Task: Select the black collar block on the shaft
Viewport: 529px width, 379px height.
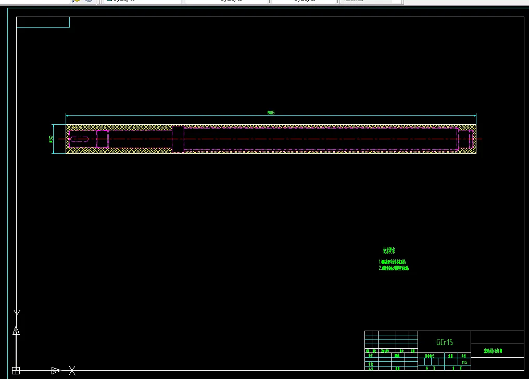Action: [x=178, y=139]
